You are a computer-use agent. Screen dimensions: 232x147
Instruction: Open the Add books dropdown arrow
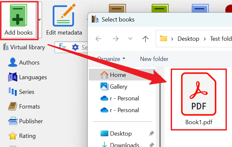[x=39, y=20]
